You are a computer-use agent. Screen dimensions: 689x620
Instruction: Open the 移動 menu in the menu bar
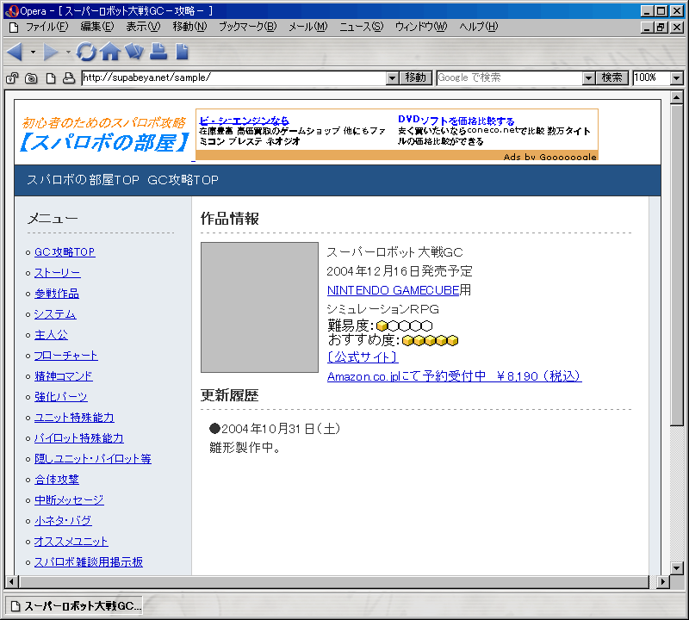[x=189, y=27]
